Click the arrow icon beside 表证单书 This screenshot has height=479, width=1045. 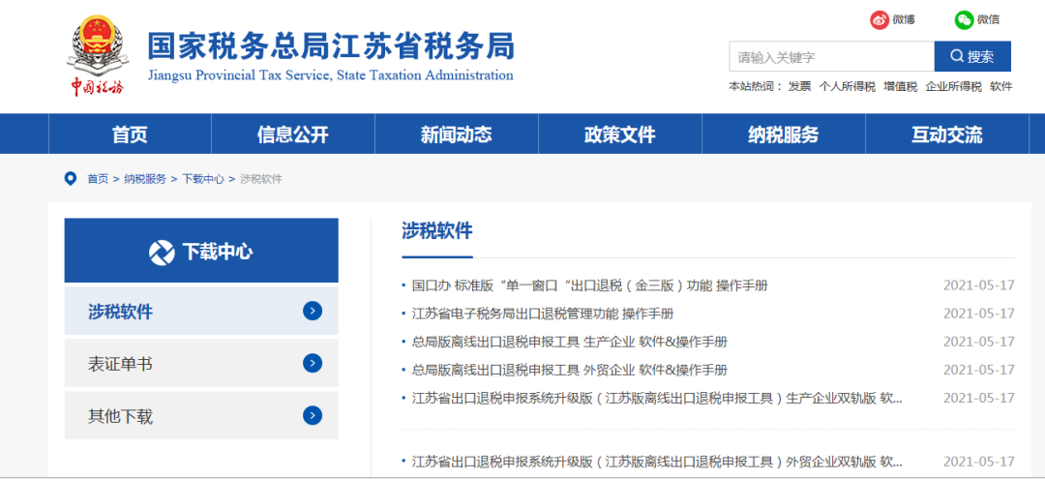(312, 363)
